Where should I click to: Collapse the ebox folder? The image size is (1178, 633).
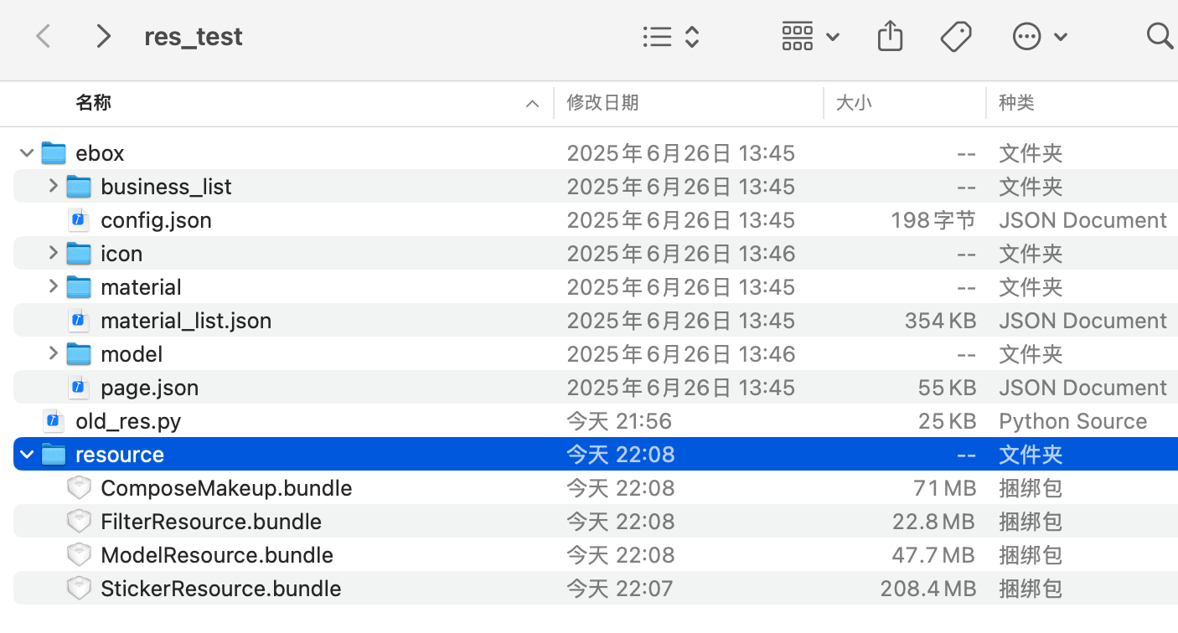[x=27, y=153]
